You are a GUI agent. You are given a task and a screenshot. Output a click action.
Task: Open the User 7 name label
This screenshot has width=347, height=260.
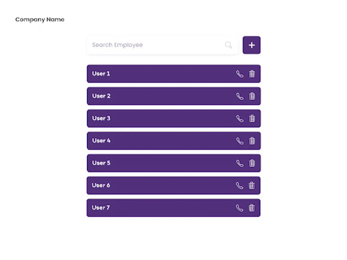point(101,208)
